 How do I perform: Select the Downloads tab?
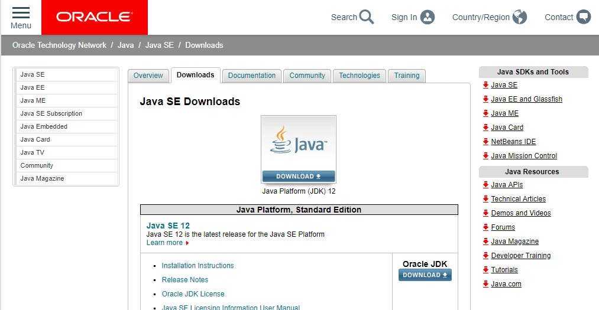[195, 75]
